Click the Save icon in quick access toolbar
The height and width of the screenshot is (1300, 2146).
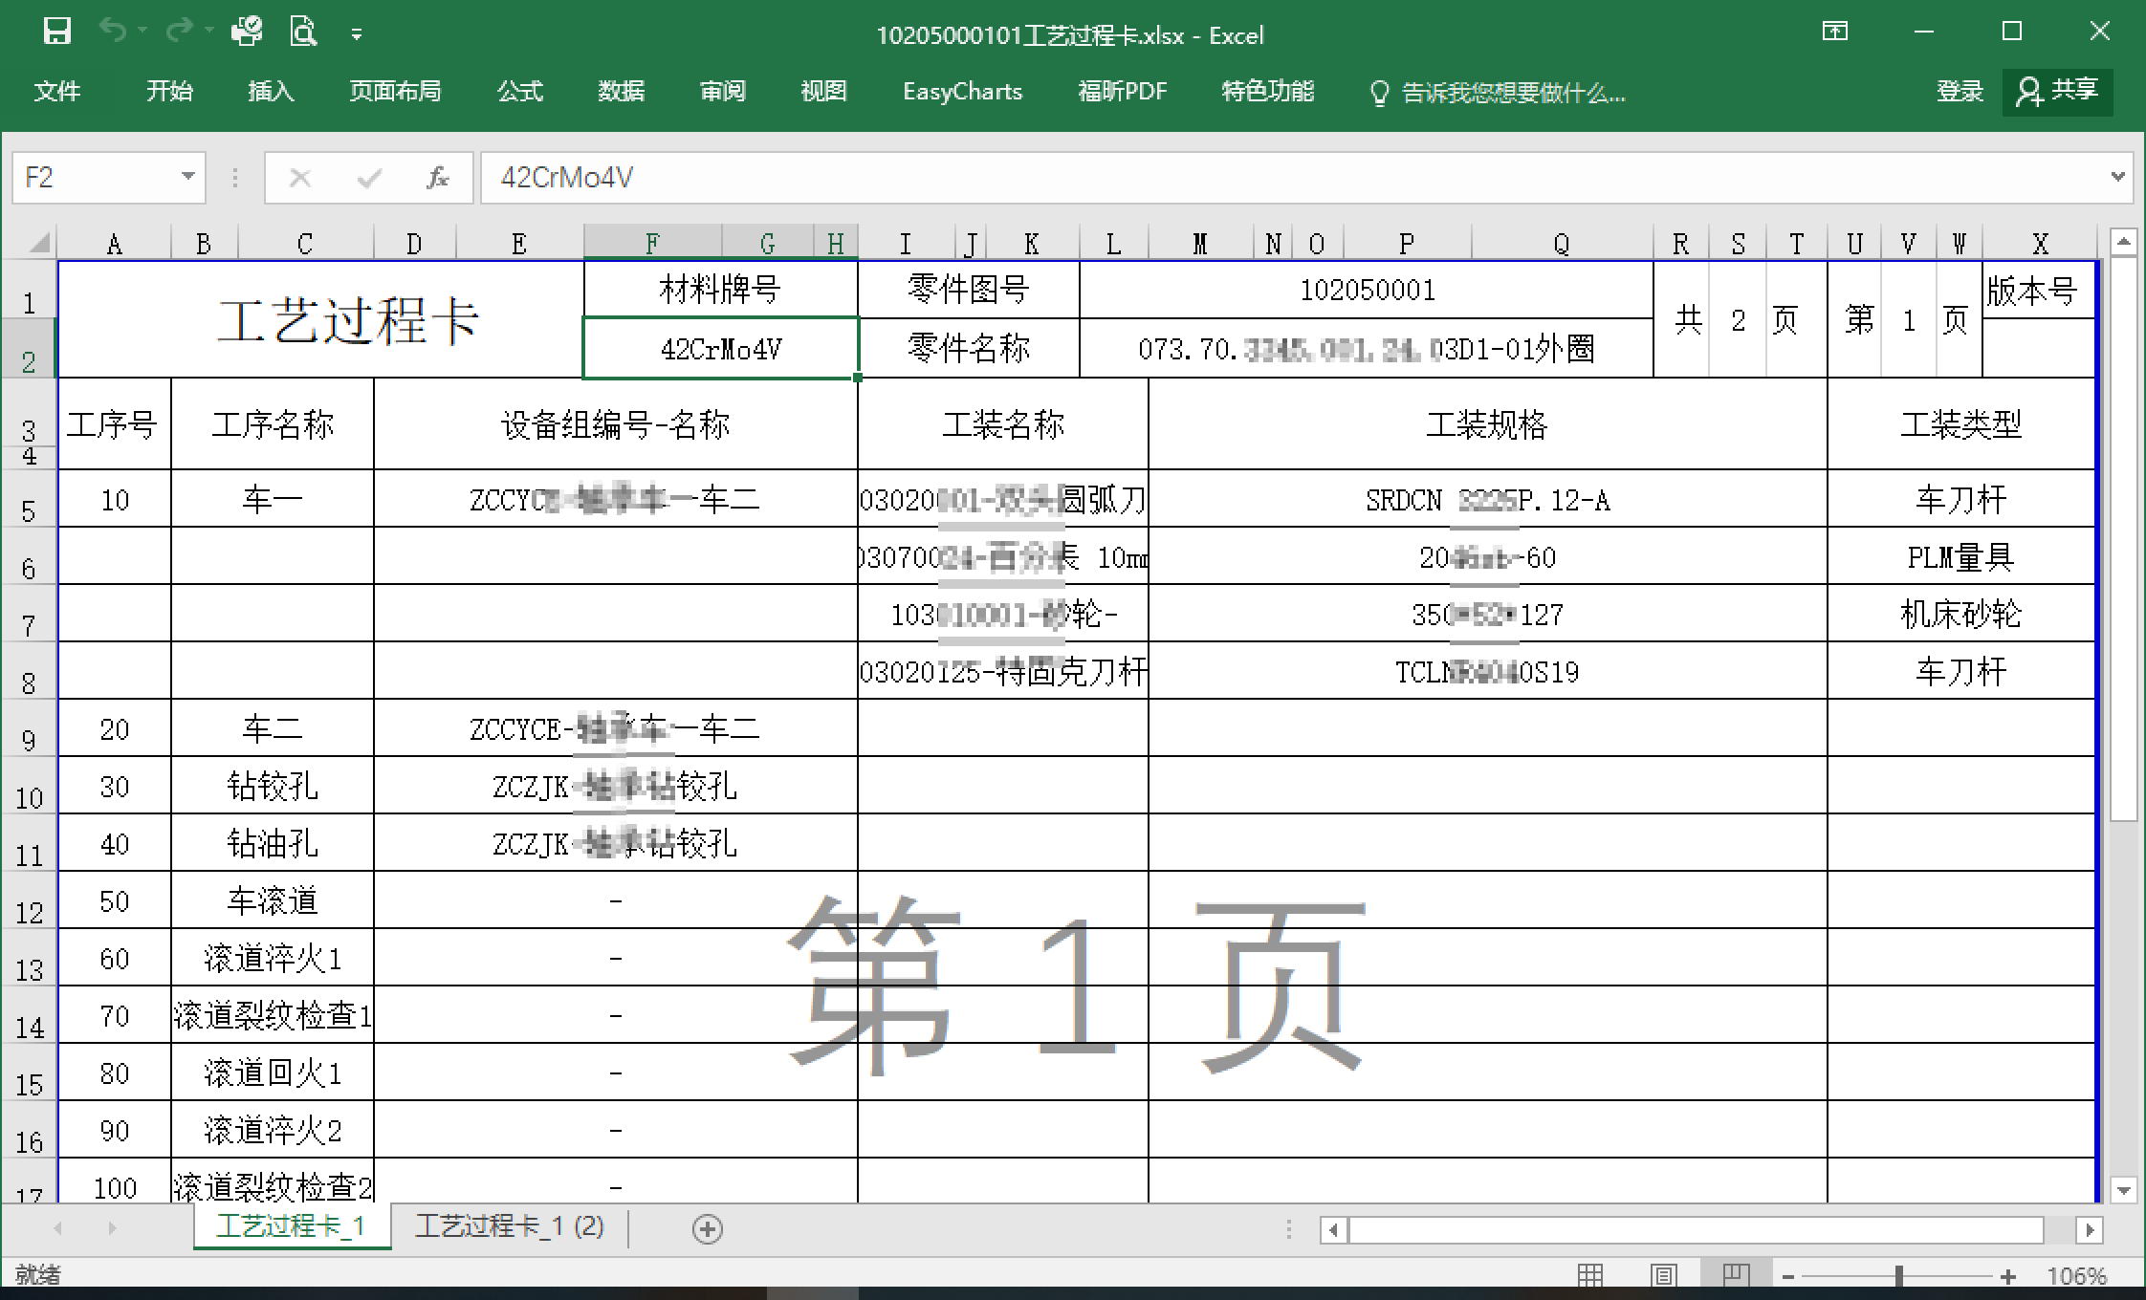click(57, 32)
